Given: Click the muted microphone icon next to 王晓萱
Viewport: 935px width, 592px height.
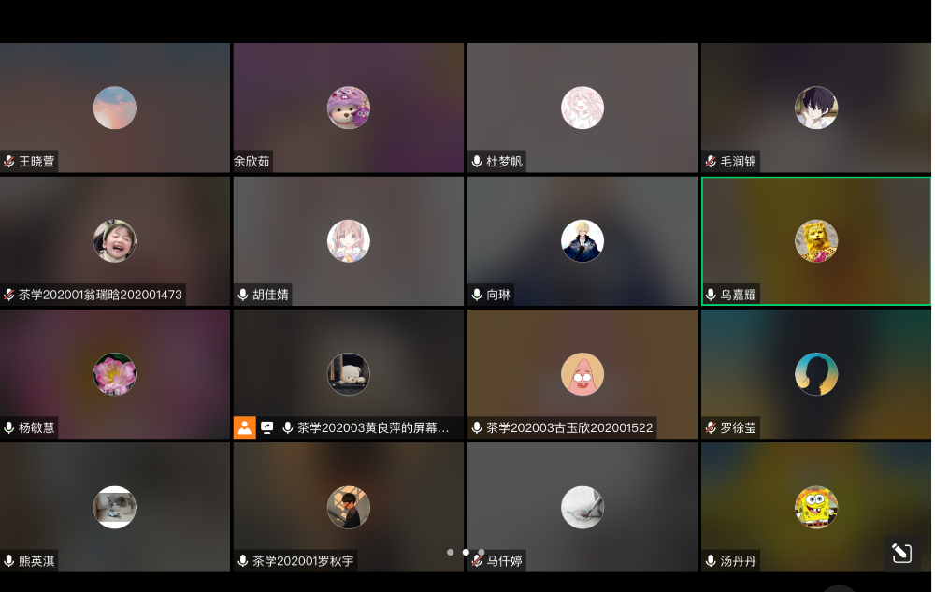Looking at the screenshot, I should coord(9,162).
